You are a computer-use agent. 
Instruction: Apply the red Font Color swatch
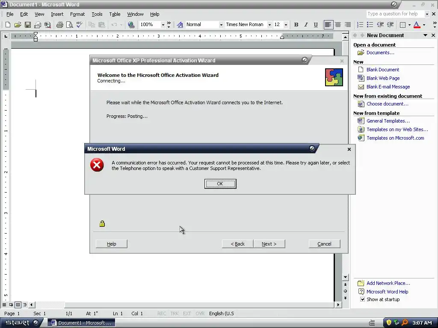click(x=417, y=25)
